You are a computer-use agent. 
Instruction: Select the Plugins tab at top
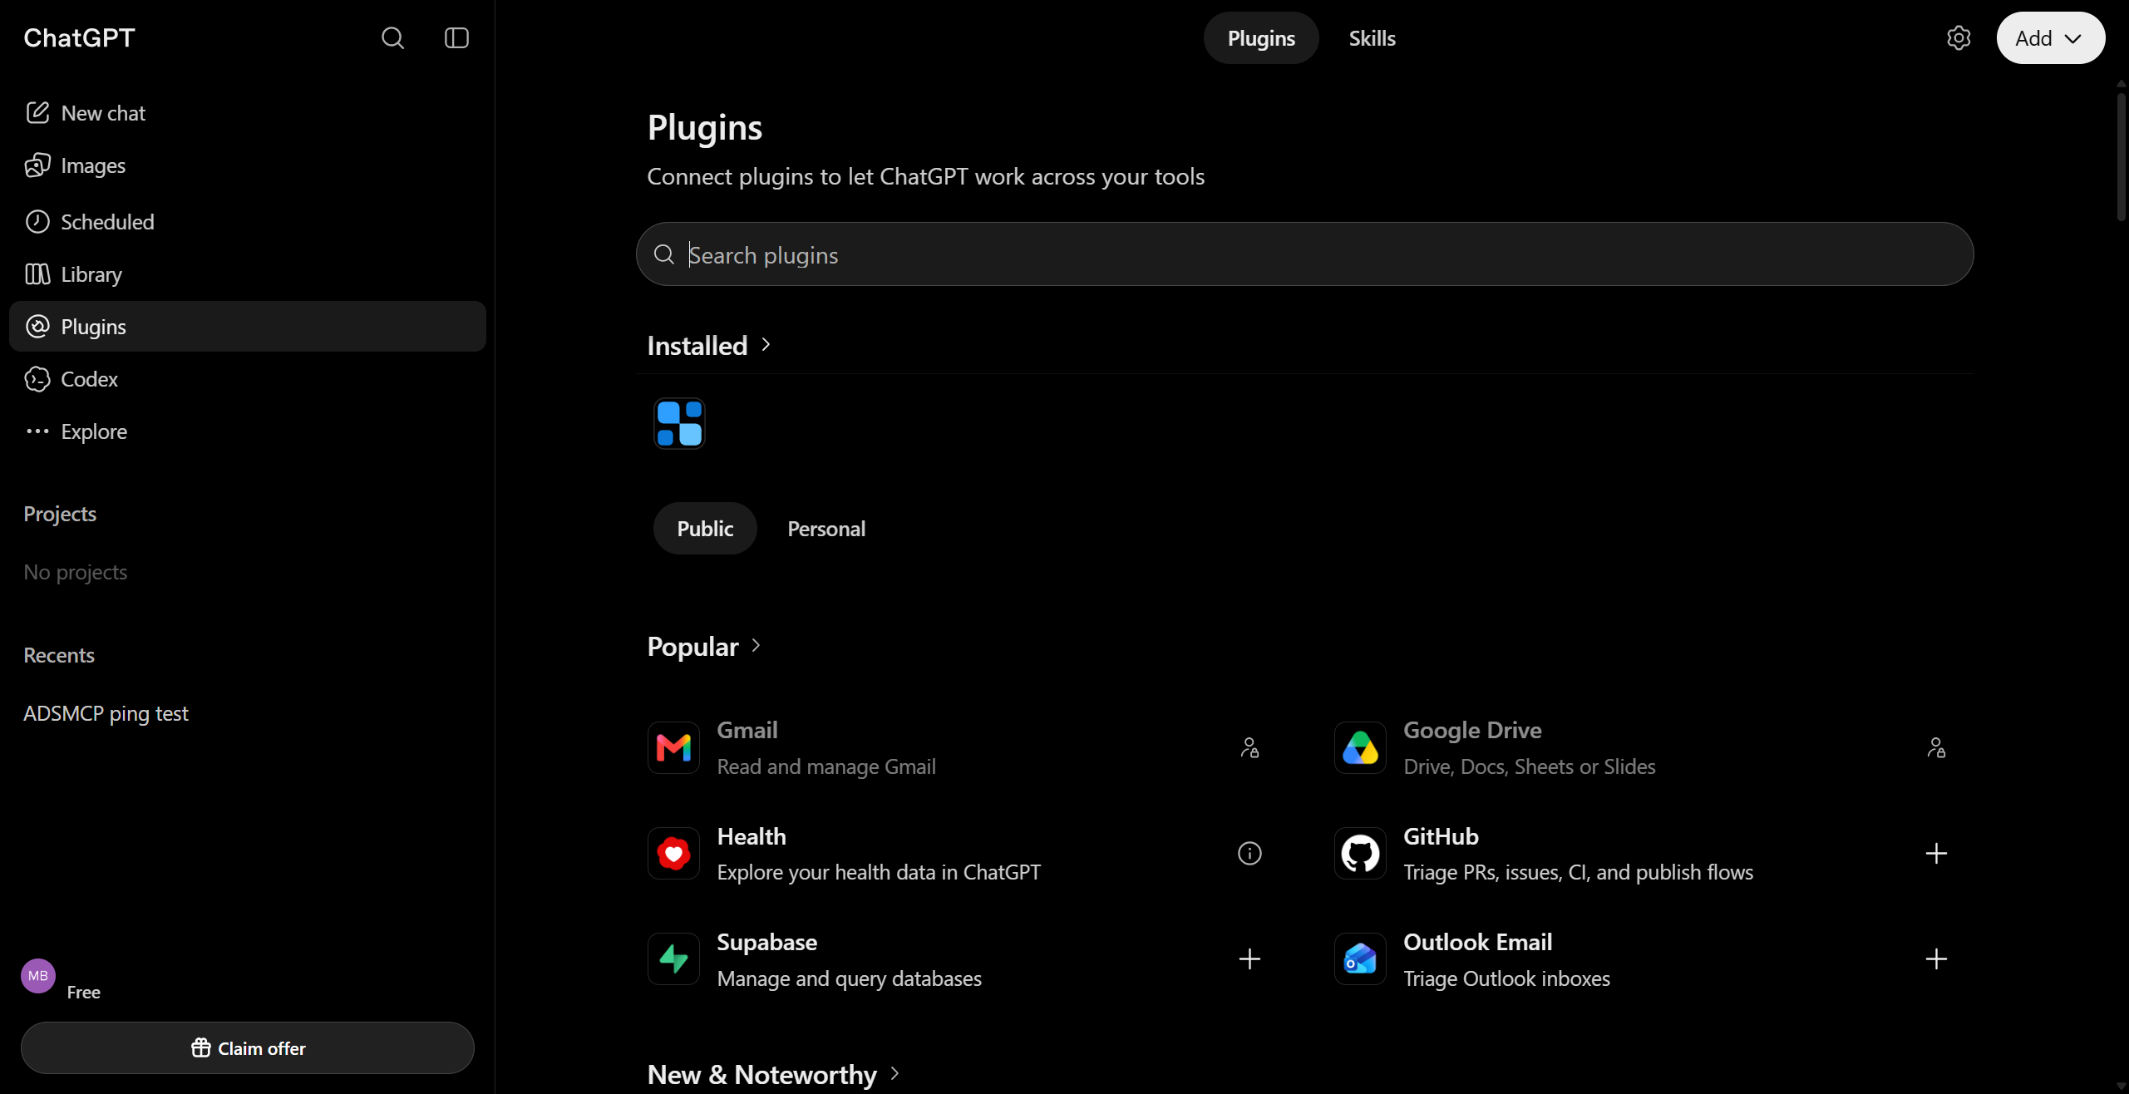point(1261,38)
